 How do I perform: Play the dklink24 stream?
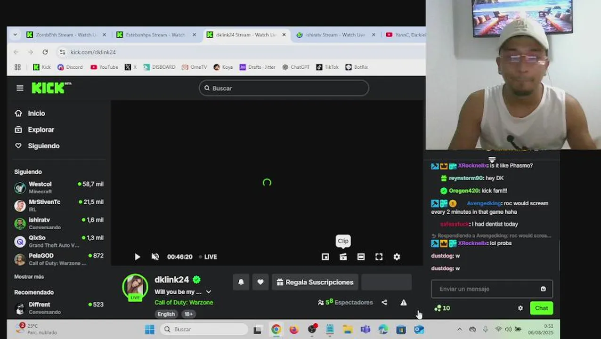click(x=137, y=257)
